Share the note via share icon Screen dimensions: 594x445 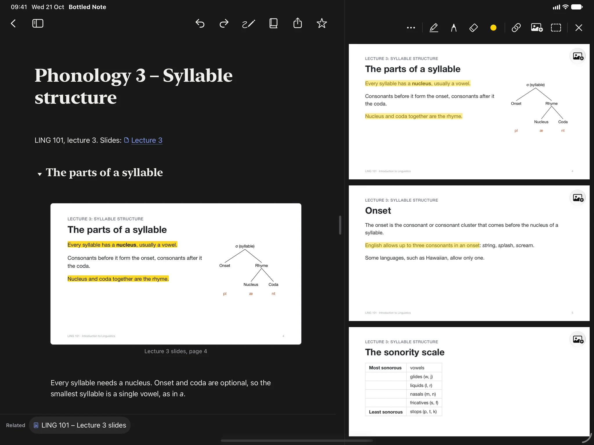pyautogui.click(x=298, y=23)
